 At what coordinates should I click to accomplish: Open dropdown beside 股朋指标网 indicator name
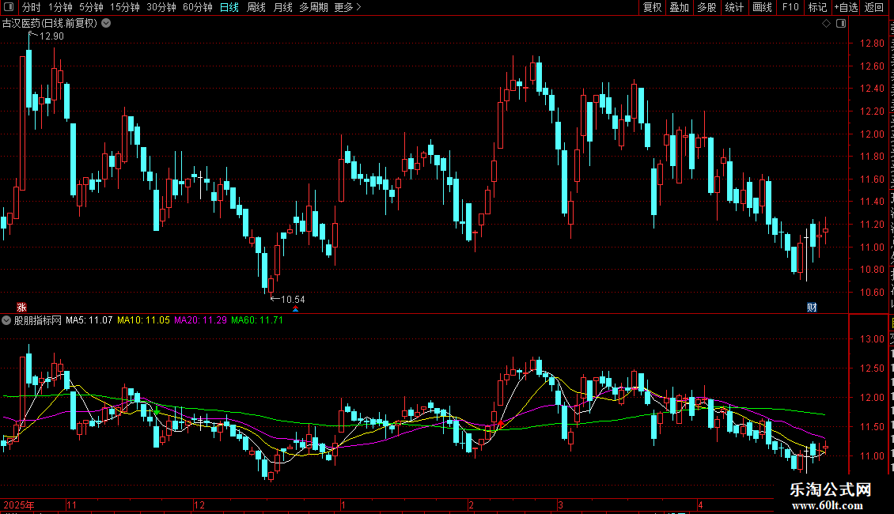(6, 320)
